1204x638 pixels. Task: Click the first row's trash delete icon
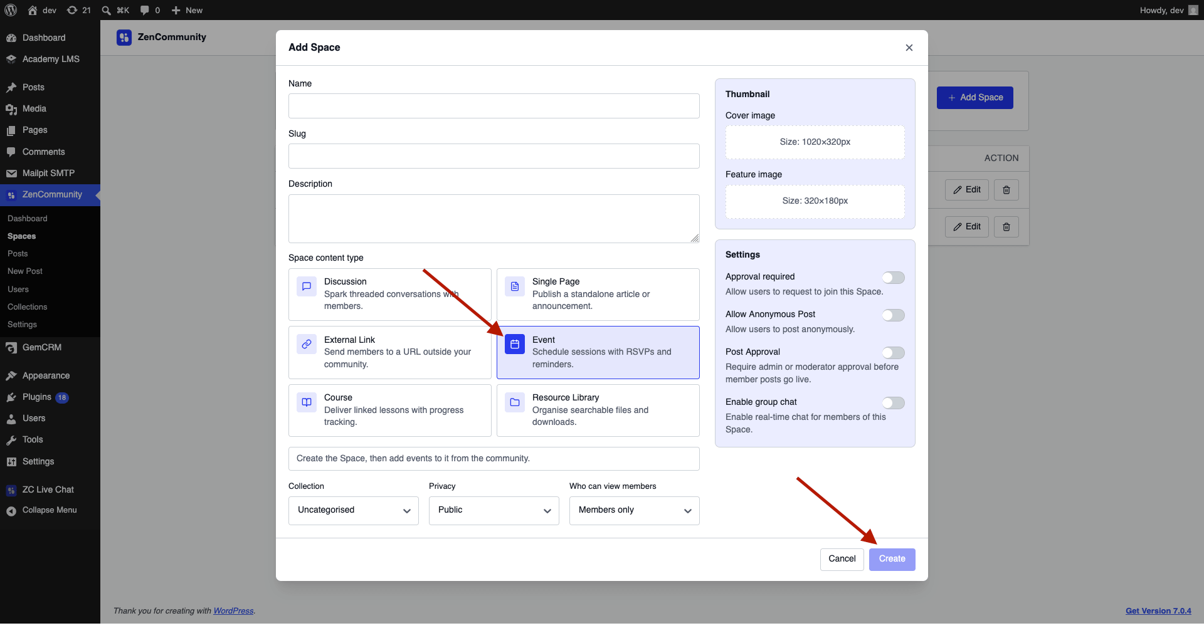click(1006, 190)
